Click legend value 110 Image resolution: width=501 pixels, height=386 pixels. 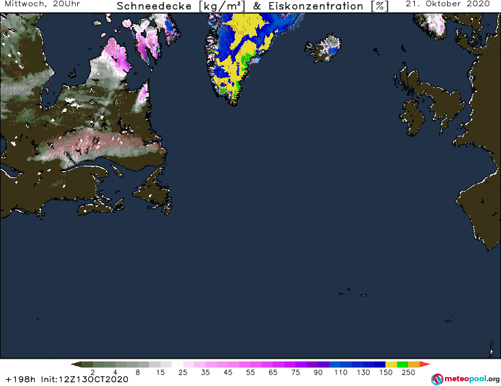(340, 372)
